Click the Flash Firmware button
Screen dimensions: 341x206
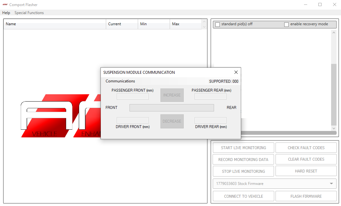[306, 196]
